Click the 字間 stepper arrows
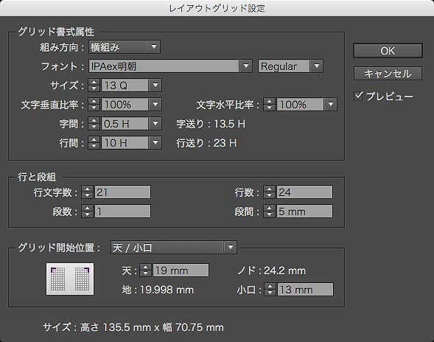 point(94,124)
